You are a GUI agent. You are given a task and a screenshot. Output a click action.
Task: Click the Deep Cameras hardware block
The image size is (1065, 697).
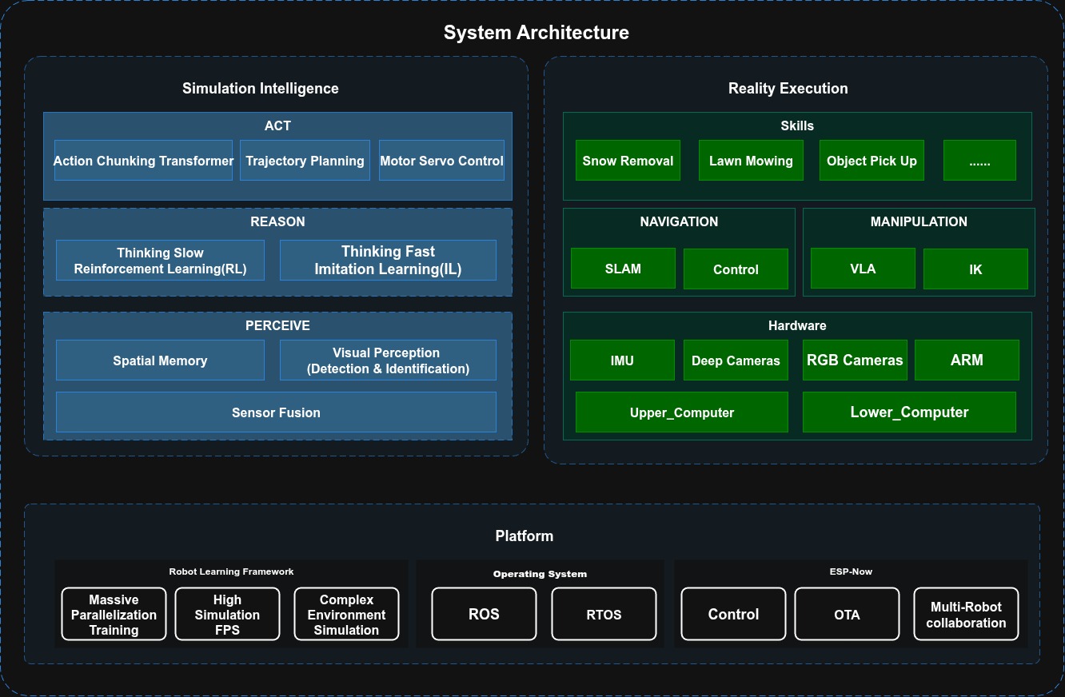pyautogui.click(x=736, y=360)
